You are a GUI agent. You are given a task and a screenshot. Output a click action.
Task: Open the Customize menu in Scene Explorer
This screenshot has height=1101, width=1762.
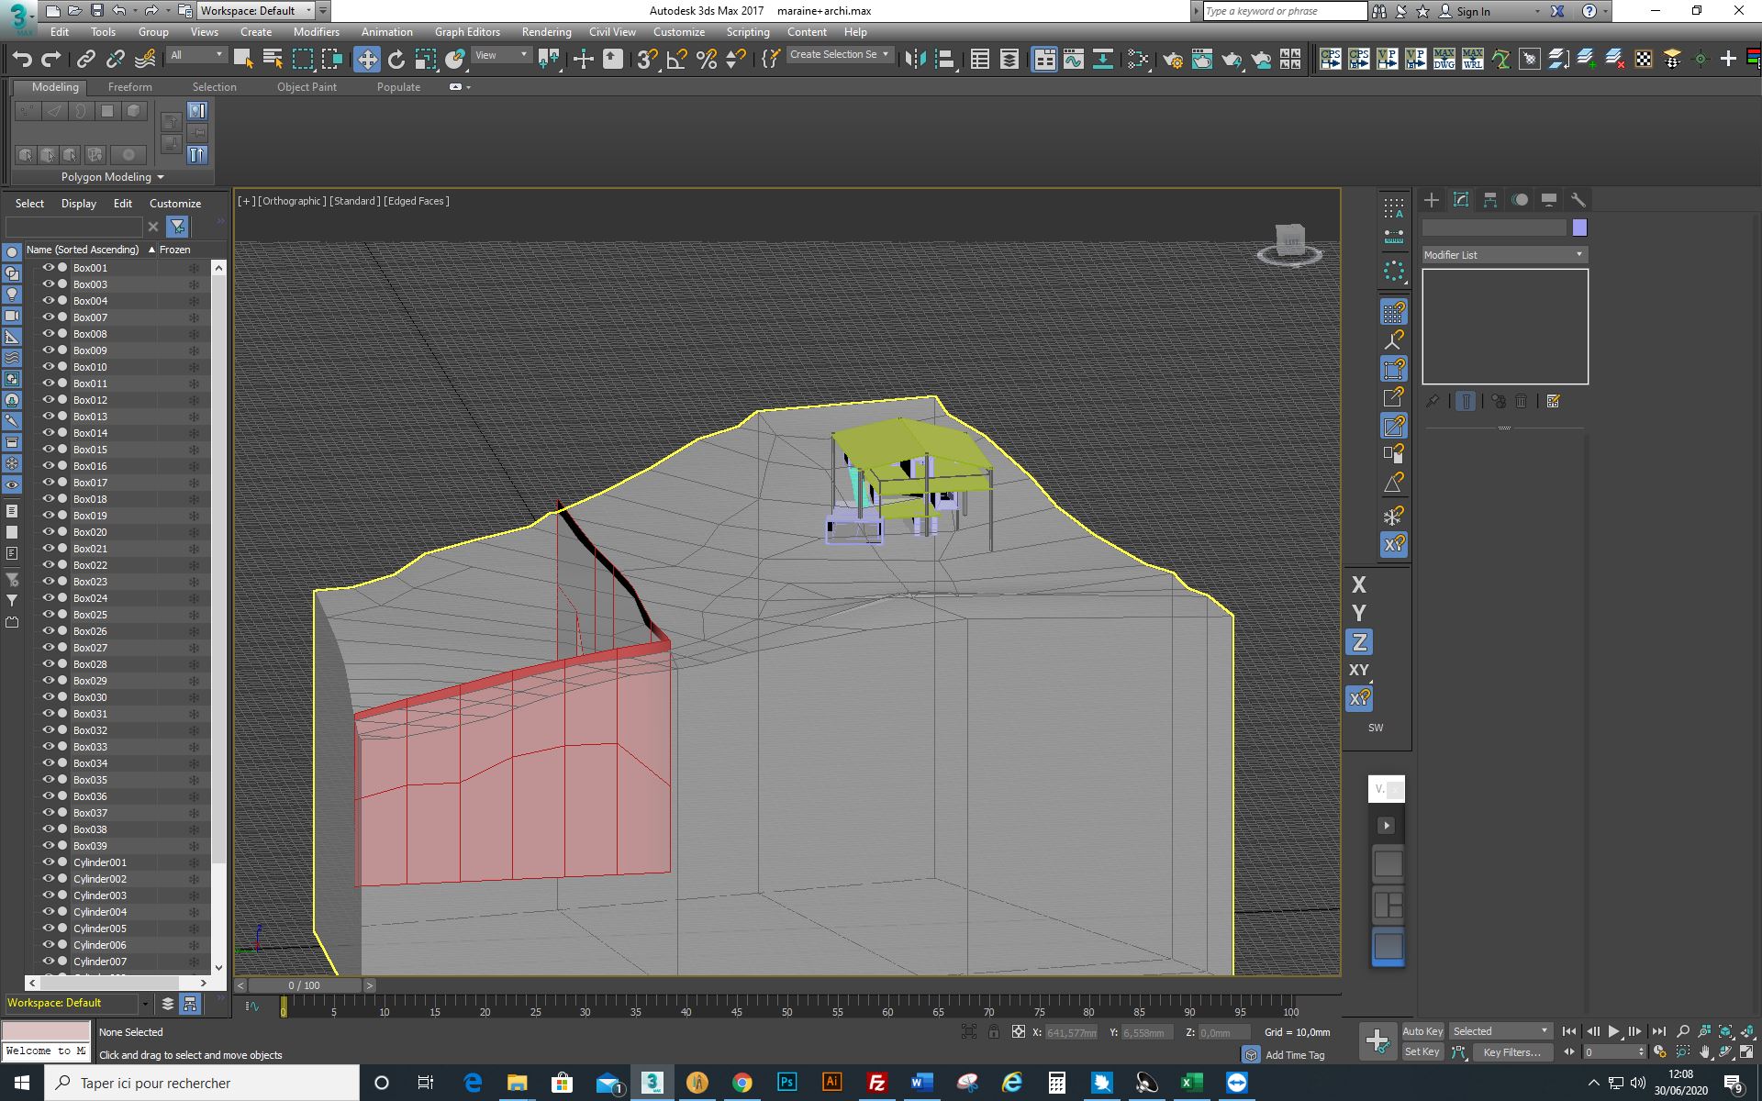175,204
